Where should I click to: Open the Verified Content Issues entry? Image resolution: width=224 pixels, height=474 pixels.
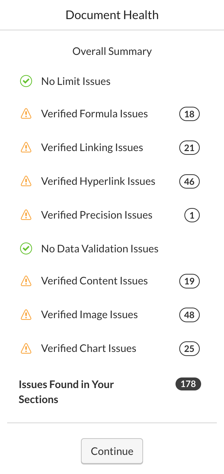click(x=110, y=281)
